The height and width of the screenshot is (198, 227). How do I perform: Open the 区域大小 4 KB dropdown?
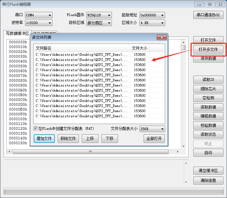152,23
